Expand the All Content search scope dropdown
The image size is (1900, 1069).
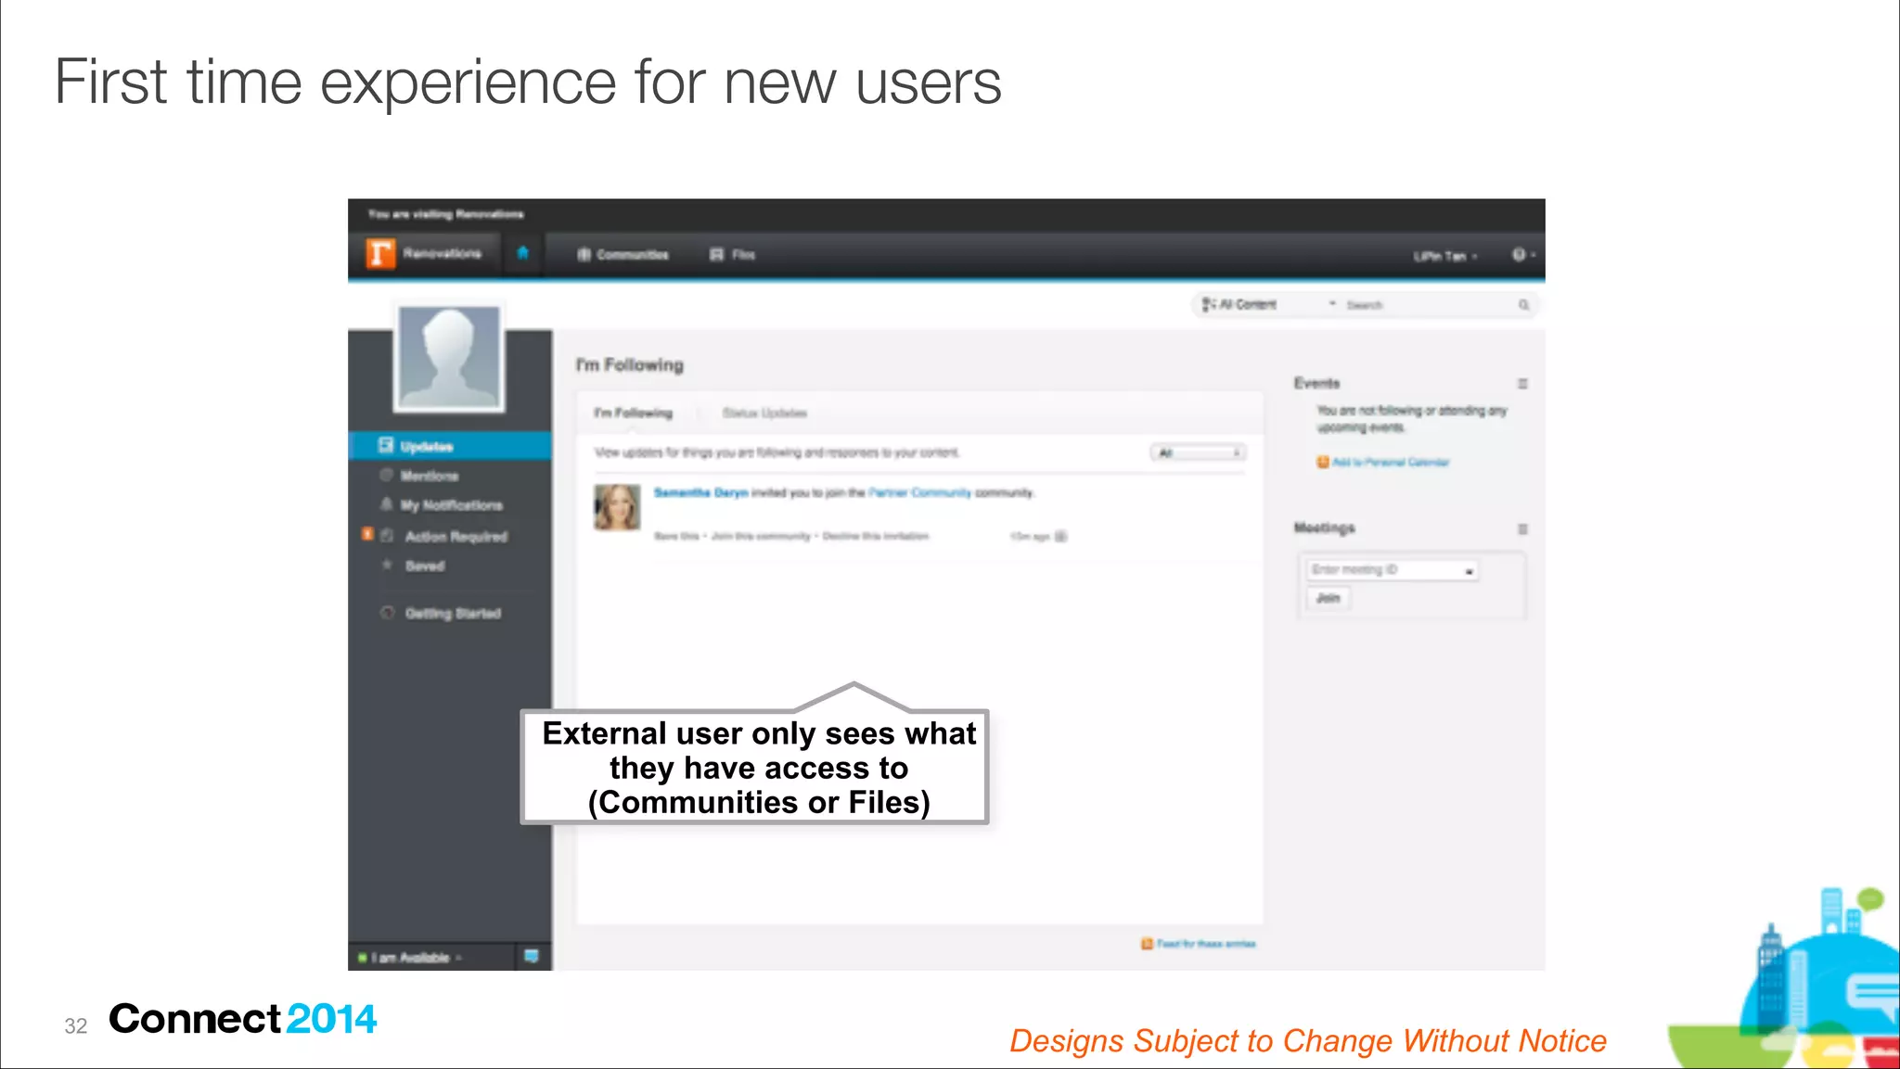(x=1268, y=304)
